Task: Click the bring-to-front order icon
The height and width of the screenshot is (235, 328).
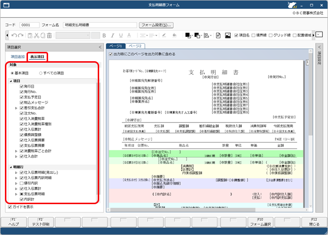Action: click(x=188, y=35)
